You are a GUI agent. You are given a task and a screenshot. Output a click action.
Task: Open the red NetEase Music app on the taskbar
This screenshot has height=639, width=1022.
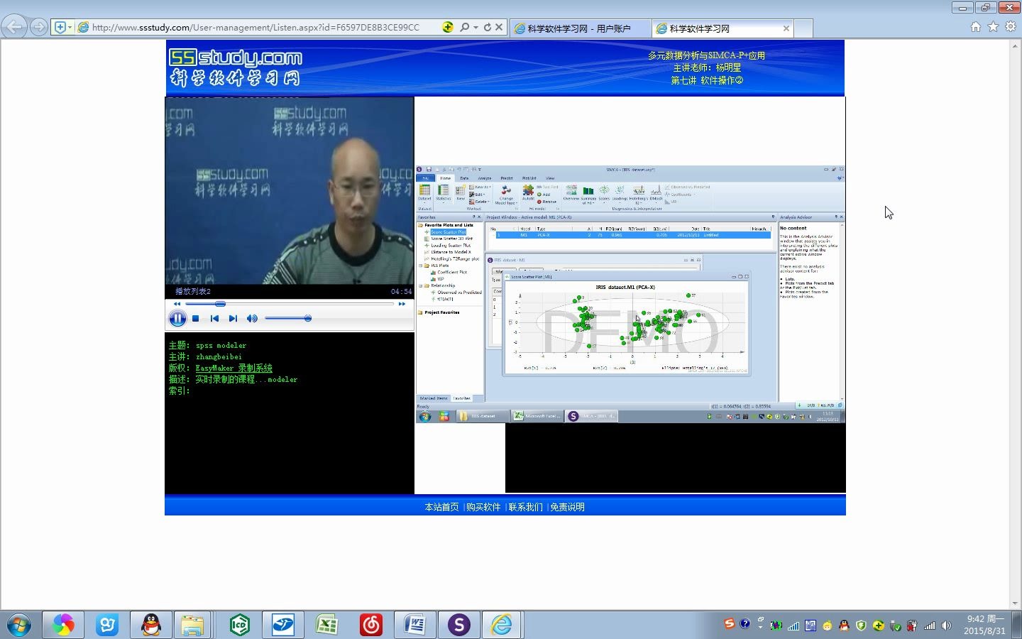(x=371, y=625)
